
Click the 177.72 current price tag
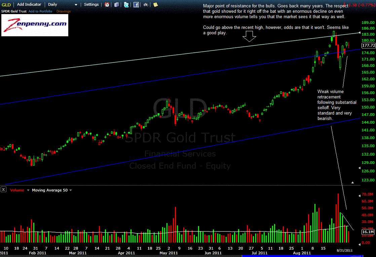(368, 45)
